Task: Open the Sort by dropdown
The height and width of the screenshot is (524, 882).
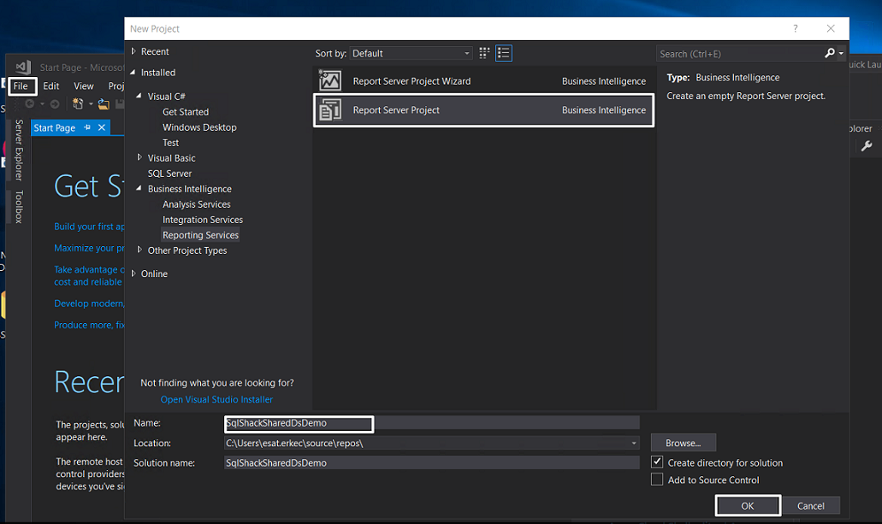Action: 411,53
